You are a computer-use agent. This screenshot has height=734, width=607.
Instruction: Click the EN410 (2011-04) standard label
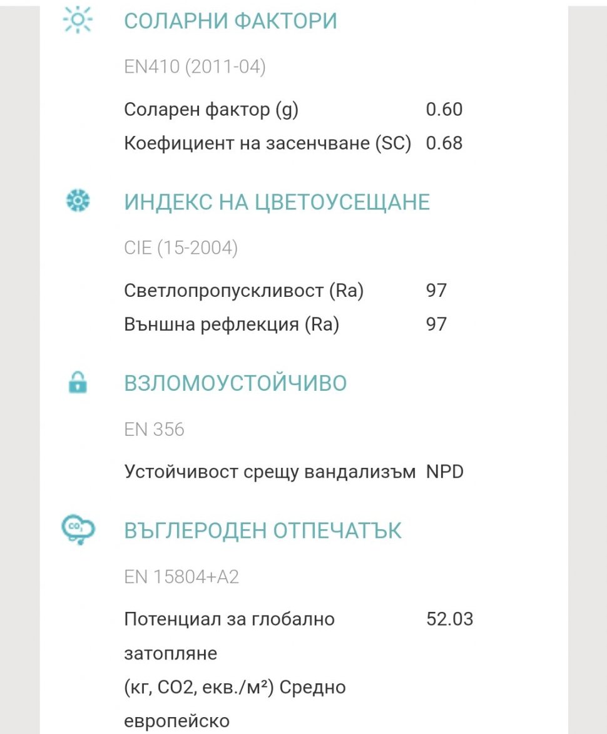[195, 67]
